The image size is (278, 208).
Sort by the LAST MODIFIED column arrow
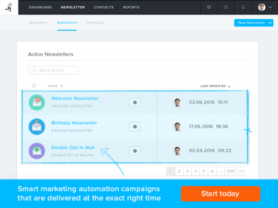pyautogui.click(x=229, y=87)
